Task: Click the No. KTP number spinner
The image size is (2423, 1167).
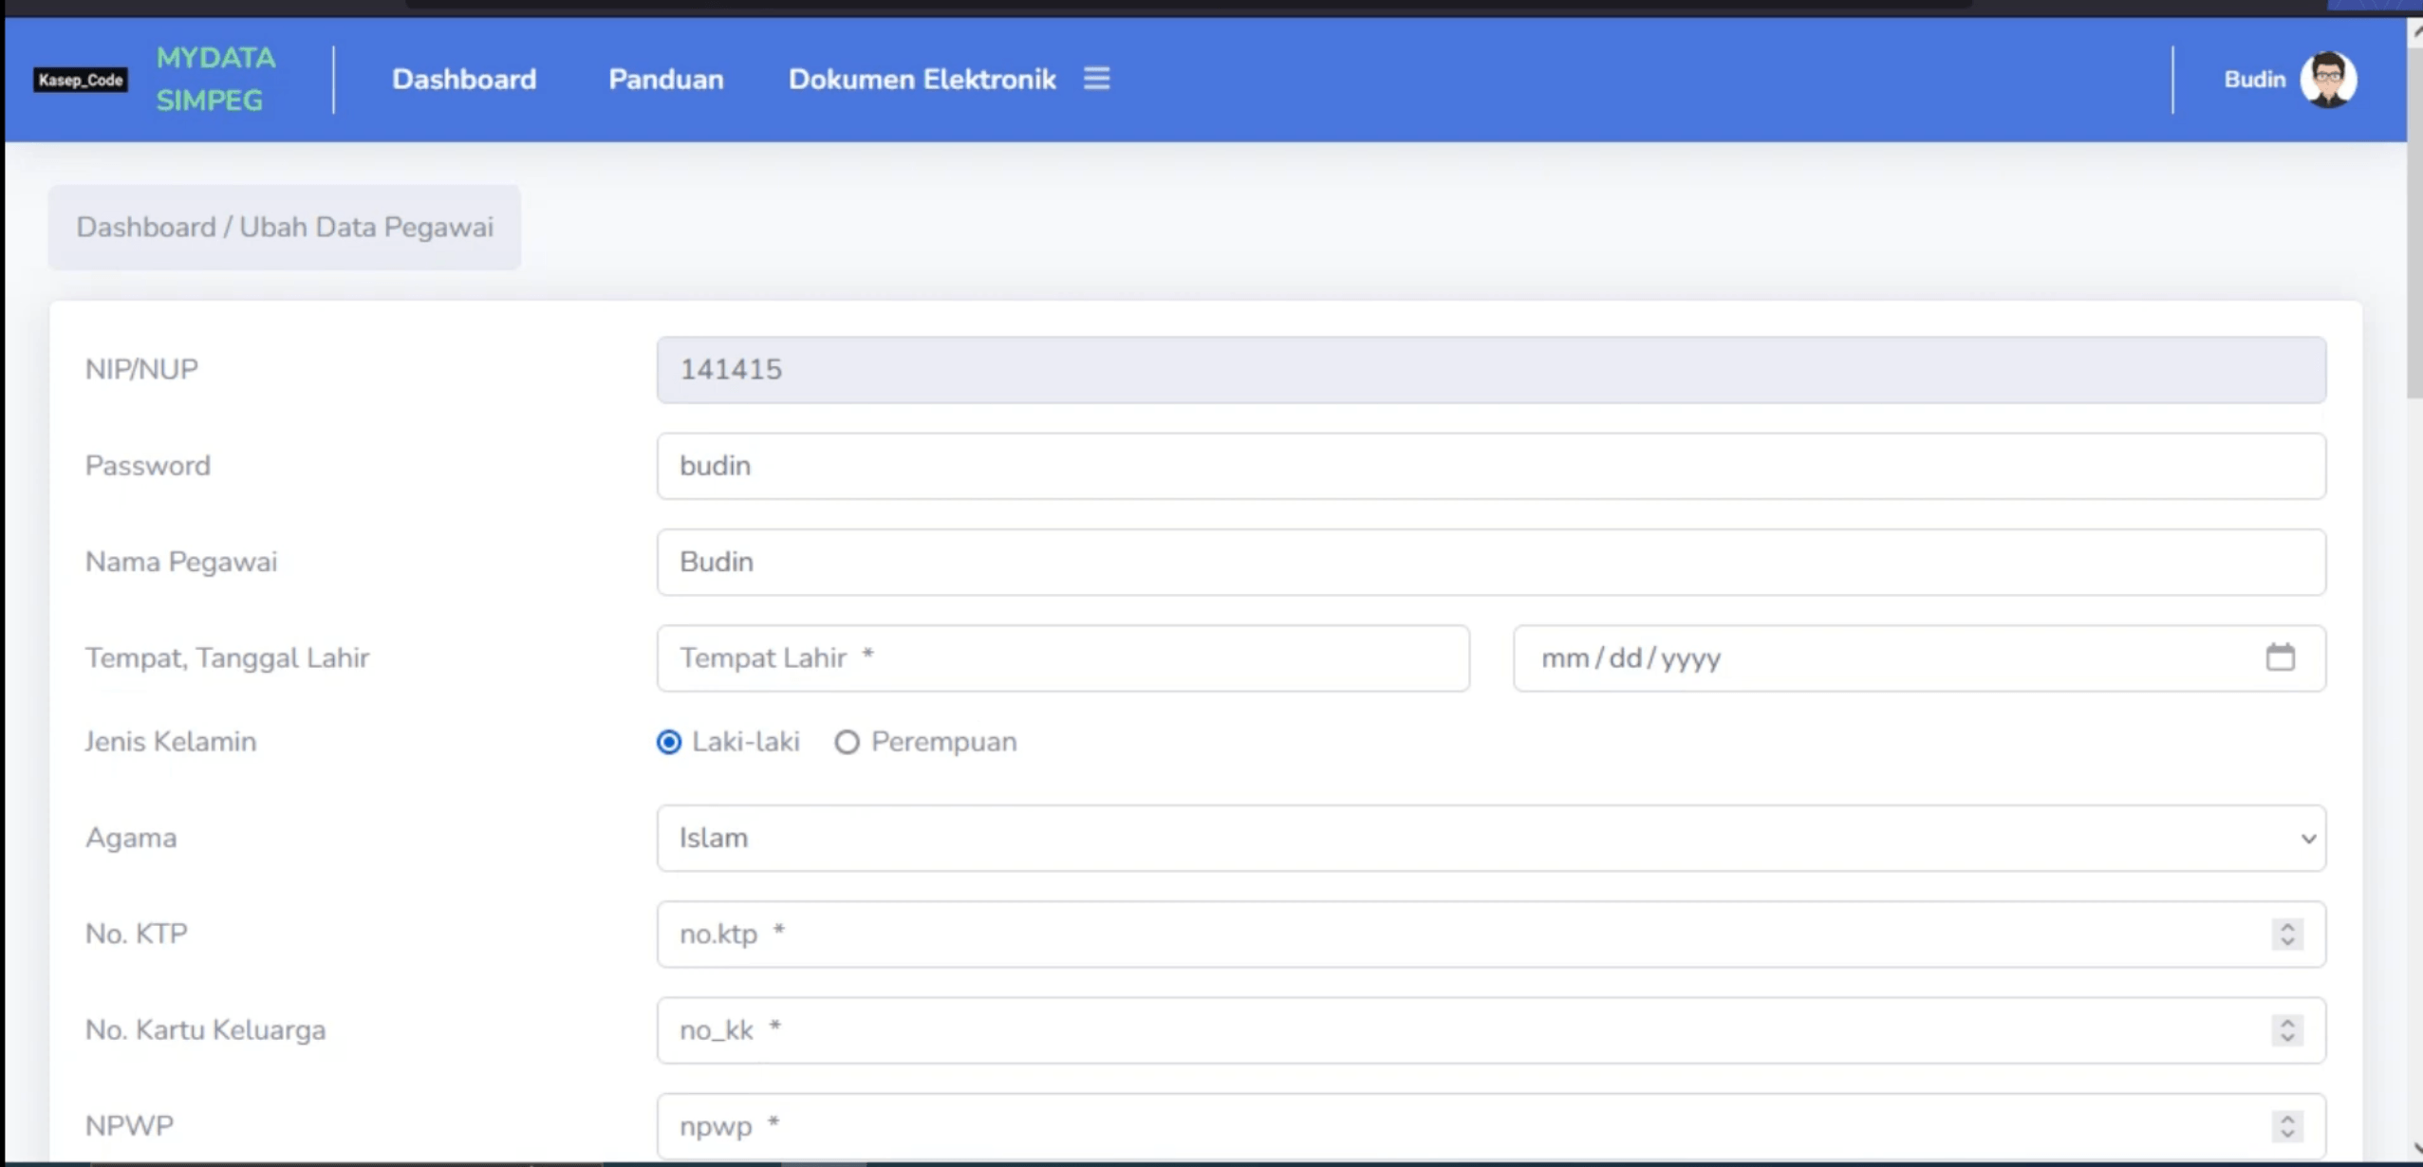Action: (2287, 935)
